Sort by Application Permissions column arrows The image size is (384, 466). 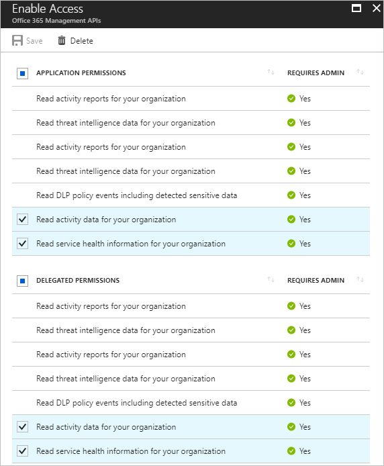coord(271,72)
